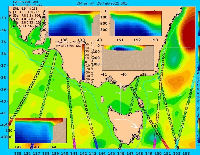This screenshot has height=155, width=200.
Task: Click the longitude 148 tick on bottom axis
Action: pos(139,153)
